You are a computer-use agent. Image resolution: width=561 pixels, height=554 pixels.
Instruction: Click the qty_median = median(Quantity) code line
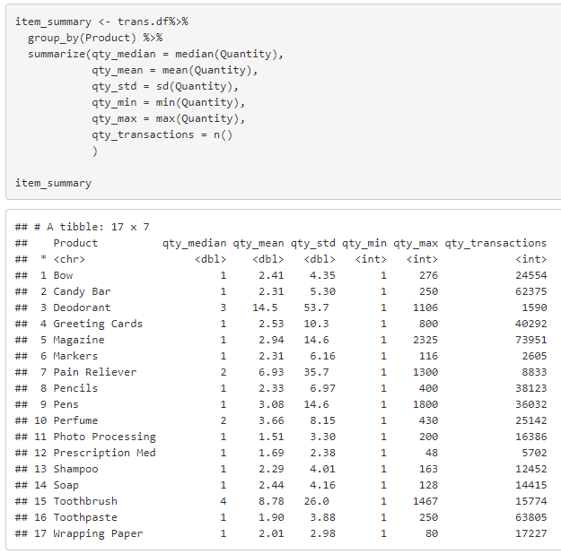click(x=154, y=54)
